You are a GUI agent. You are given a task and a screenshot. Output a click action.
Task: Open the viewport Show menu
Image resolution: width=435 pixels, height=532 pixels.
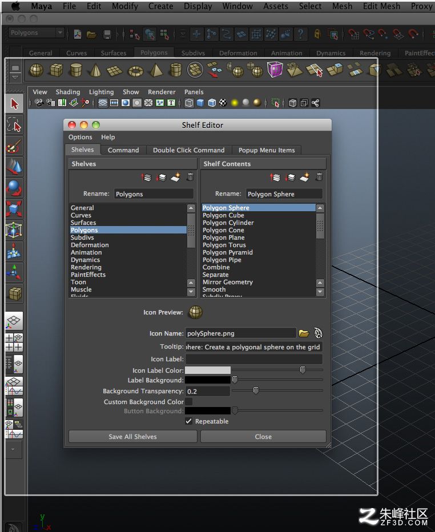(x=131, y=92)
